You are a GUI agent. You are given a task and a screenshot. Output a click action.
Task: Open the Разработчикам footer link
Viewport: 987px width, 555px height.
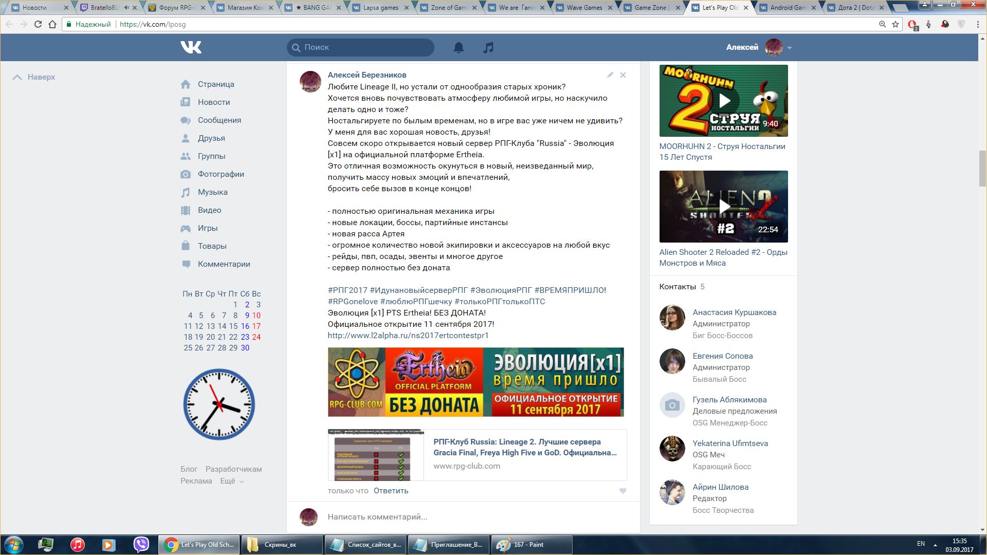tap(233, 469)
